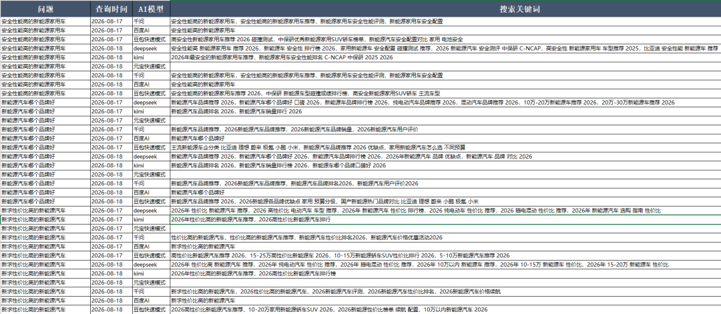
Task: Select 元宝快速模式 in 2026-08-17 新能源汽车哪个品牌好 row
Action: 152,120
